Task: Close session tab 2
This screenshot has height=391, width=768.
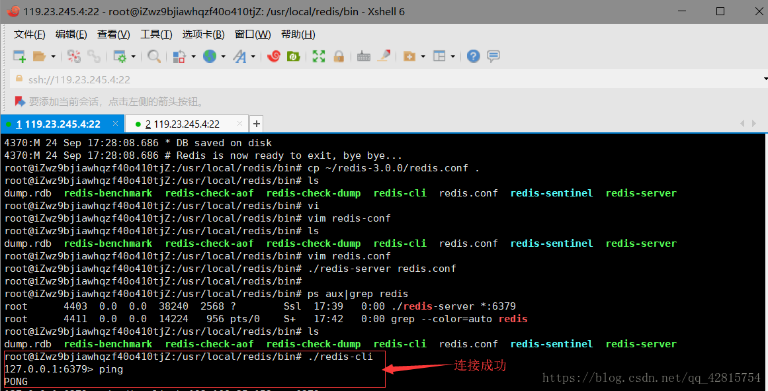Action: tap(239, 124)
